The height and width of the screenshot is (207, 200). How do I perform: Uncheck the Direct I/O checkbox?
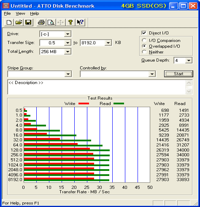[144, 33]
